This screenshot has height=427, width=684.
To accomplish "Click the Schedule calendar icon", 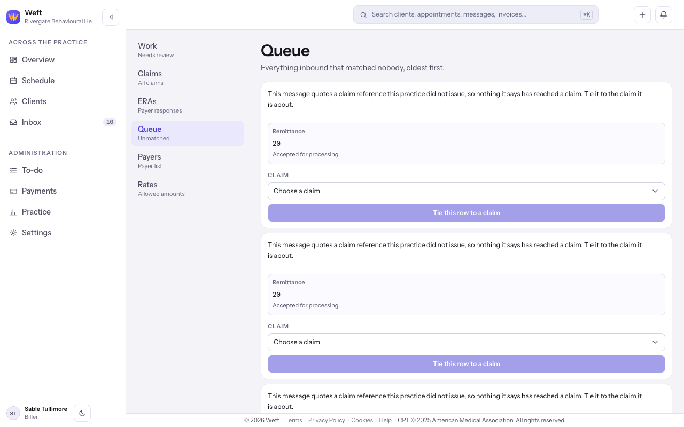I will click(13, 81).
